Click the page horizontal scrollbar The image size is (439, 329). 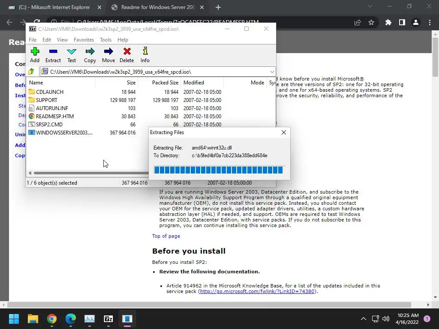coord(209,305)
